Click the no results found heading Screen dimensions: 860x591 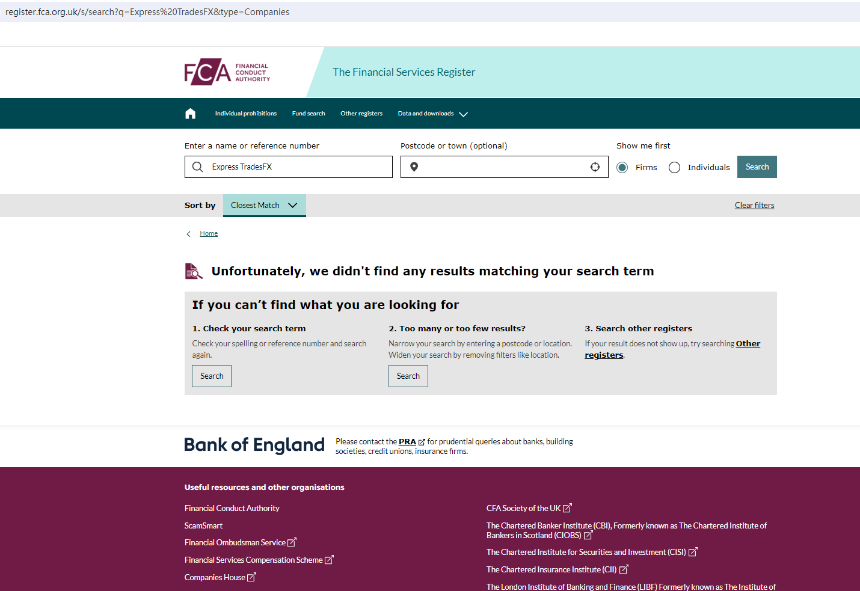click(x=432, y=271)
